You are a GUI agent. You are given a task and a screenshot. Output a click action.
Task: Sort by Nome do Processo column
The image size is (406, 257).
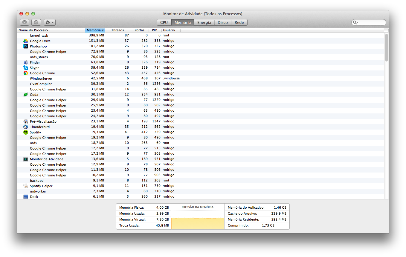pyautogui.click(x=51, y=30)
